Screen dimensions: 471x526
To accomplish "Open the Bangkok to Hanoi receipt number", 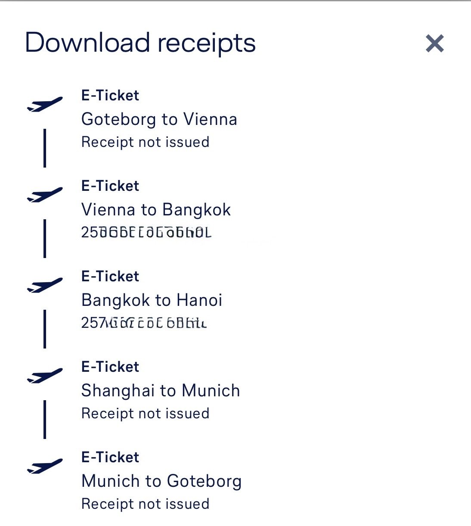I will point(144,323).
